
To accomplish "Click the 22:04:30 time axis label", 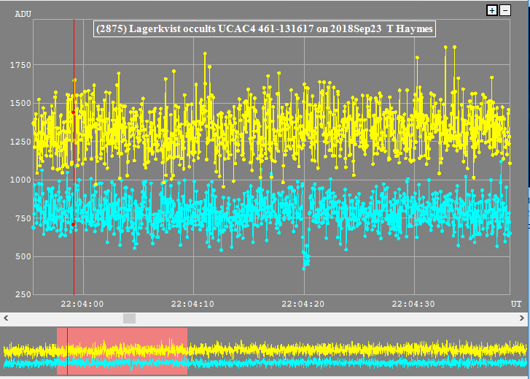I will (413, 304).
